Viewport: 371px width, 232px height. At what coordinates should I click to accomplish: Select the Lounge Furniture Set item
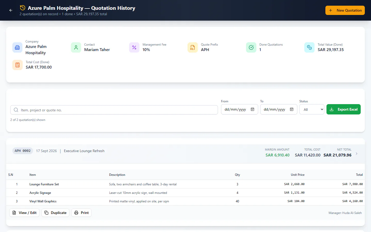pyautogui.click(x=44, y=184)
